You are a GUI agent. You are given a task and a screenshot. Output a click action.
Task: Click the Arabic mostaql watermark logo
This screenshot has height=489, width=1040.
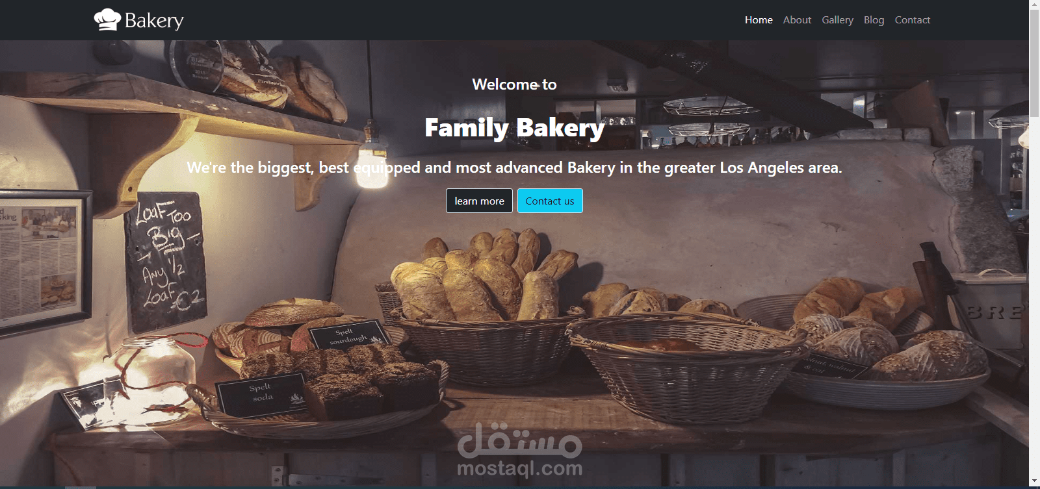pyautogui.click(x=519, y=440)
